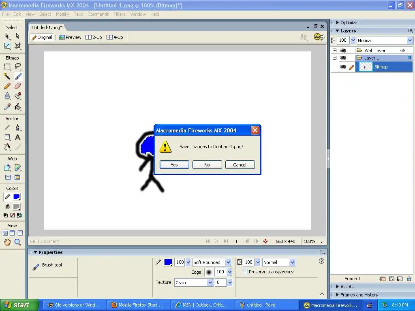Click Yes to save changes
Image resolution: width=415 pixels, height=311 pixels.
pyautogui.click(x=174, y=164)
